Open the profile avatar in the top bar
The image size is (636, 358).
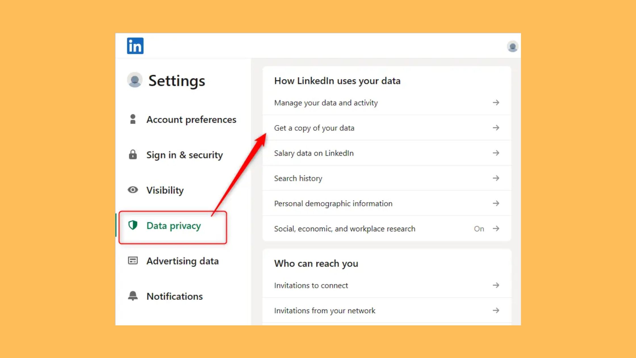click(x=512, y=46)
